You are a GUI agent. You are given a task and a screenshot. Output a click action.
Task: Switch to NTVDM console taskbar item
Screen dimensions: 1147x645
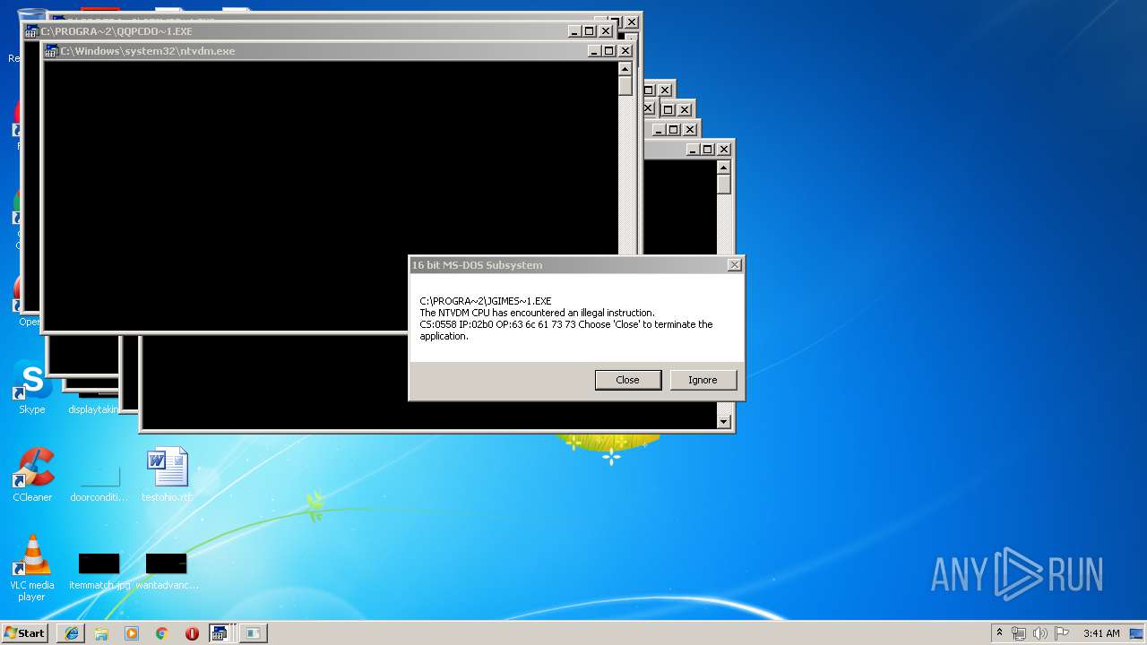tap(220, 633)
